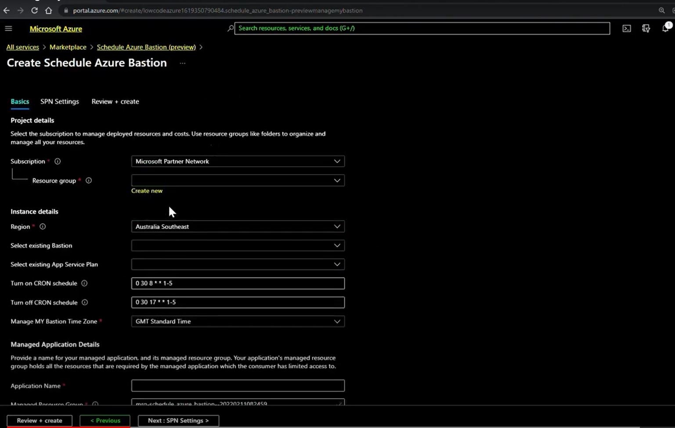Open the Subscription dropdown

[238, 161]
